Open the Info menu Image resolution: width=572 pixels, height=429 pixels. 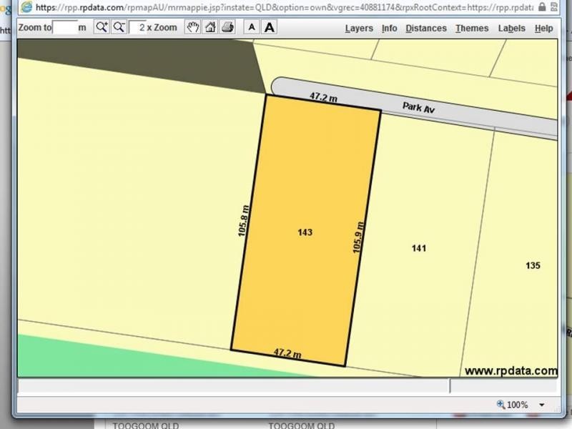[x=389, y=29]
